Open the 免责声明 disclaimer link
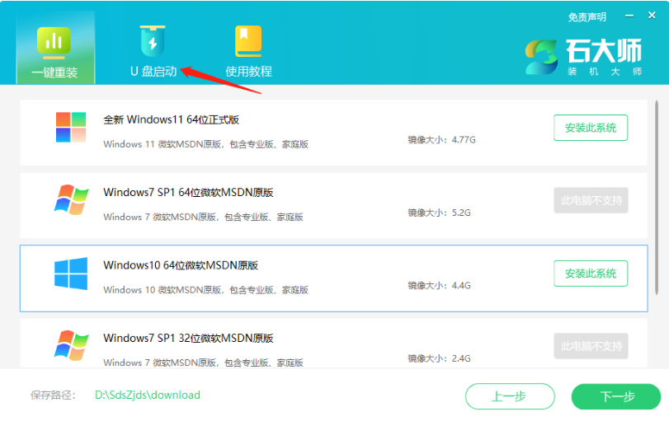669x421 pixels. coord(587,17)
